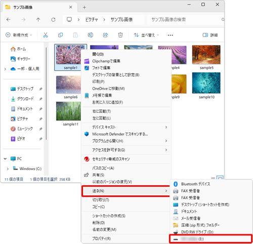Collapse the PC tree node
253x244 pixels.
coord(5,159)
